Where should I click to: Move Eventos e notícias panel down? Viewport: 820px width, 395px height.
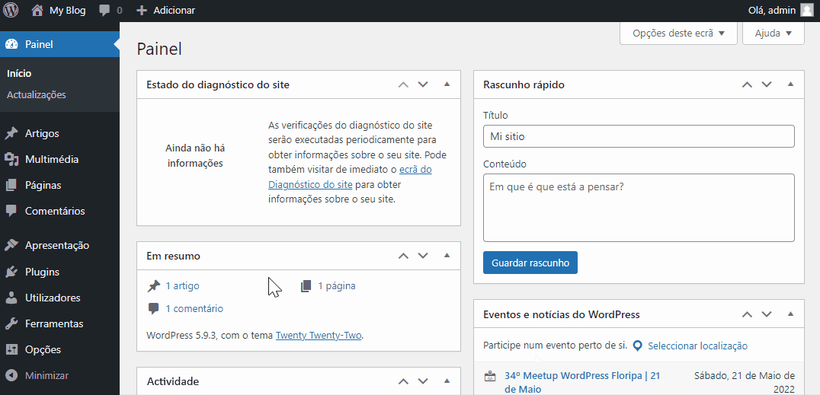click(x=767, y=314)
